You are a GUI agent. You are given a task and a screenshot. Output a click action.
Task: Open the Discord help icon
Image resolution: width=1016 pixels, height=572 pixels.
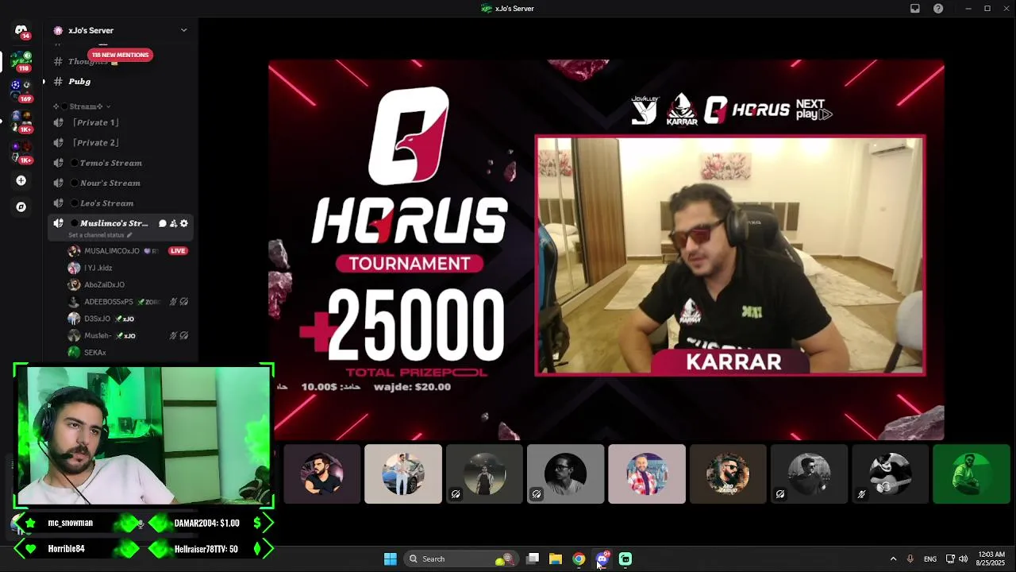click(938, 9)
